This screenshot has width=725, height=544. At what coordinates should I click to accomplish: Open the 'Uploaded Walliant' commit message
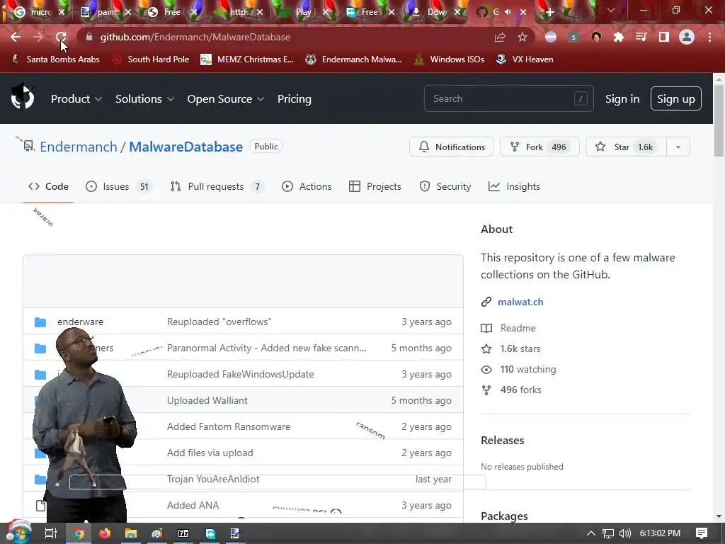click(x=207, y=401)
